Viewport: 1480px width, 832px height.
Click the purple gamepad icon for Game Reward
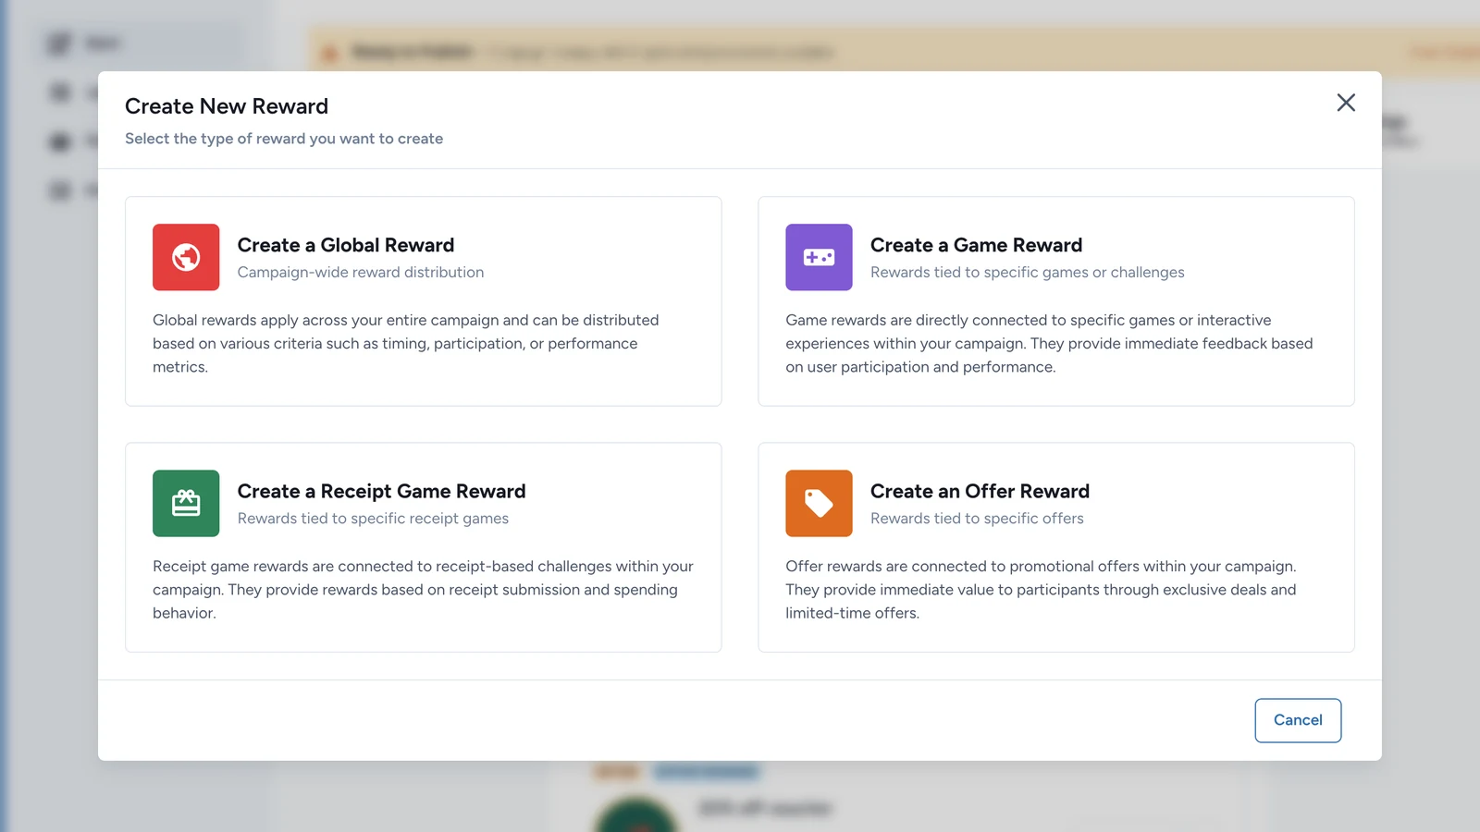pos(819,257)
